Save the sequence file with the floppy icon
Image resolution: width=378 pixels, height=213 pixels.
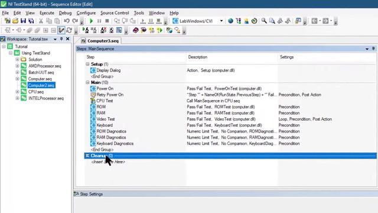[x=23, y=21]
